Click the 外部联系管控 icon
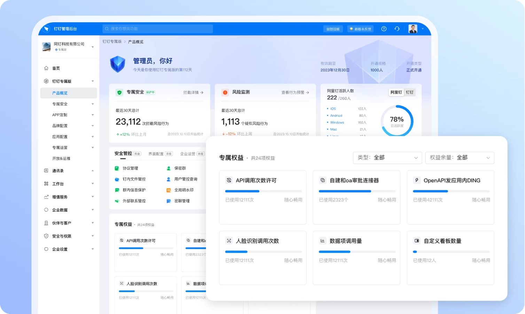This screenshot has height=314, width=525. 117,201
